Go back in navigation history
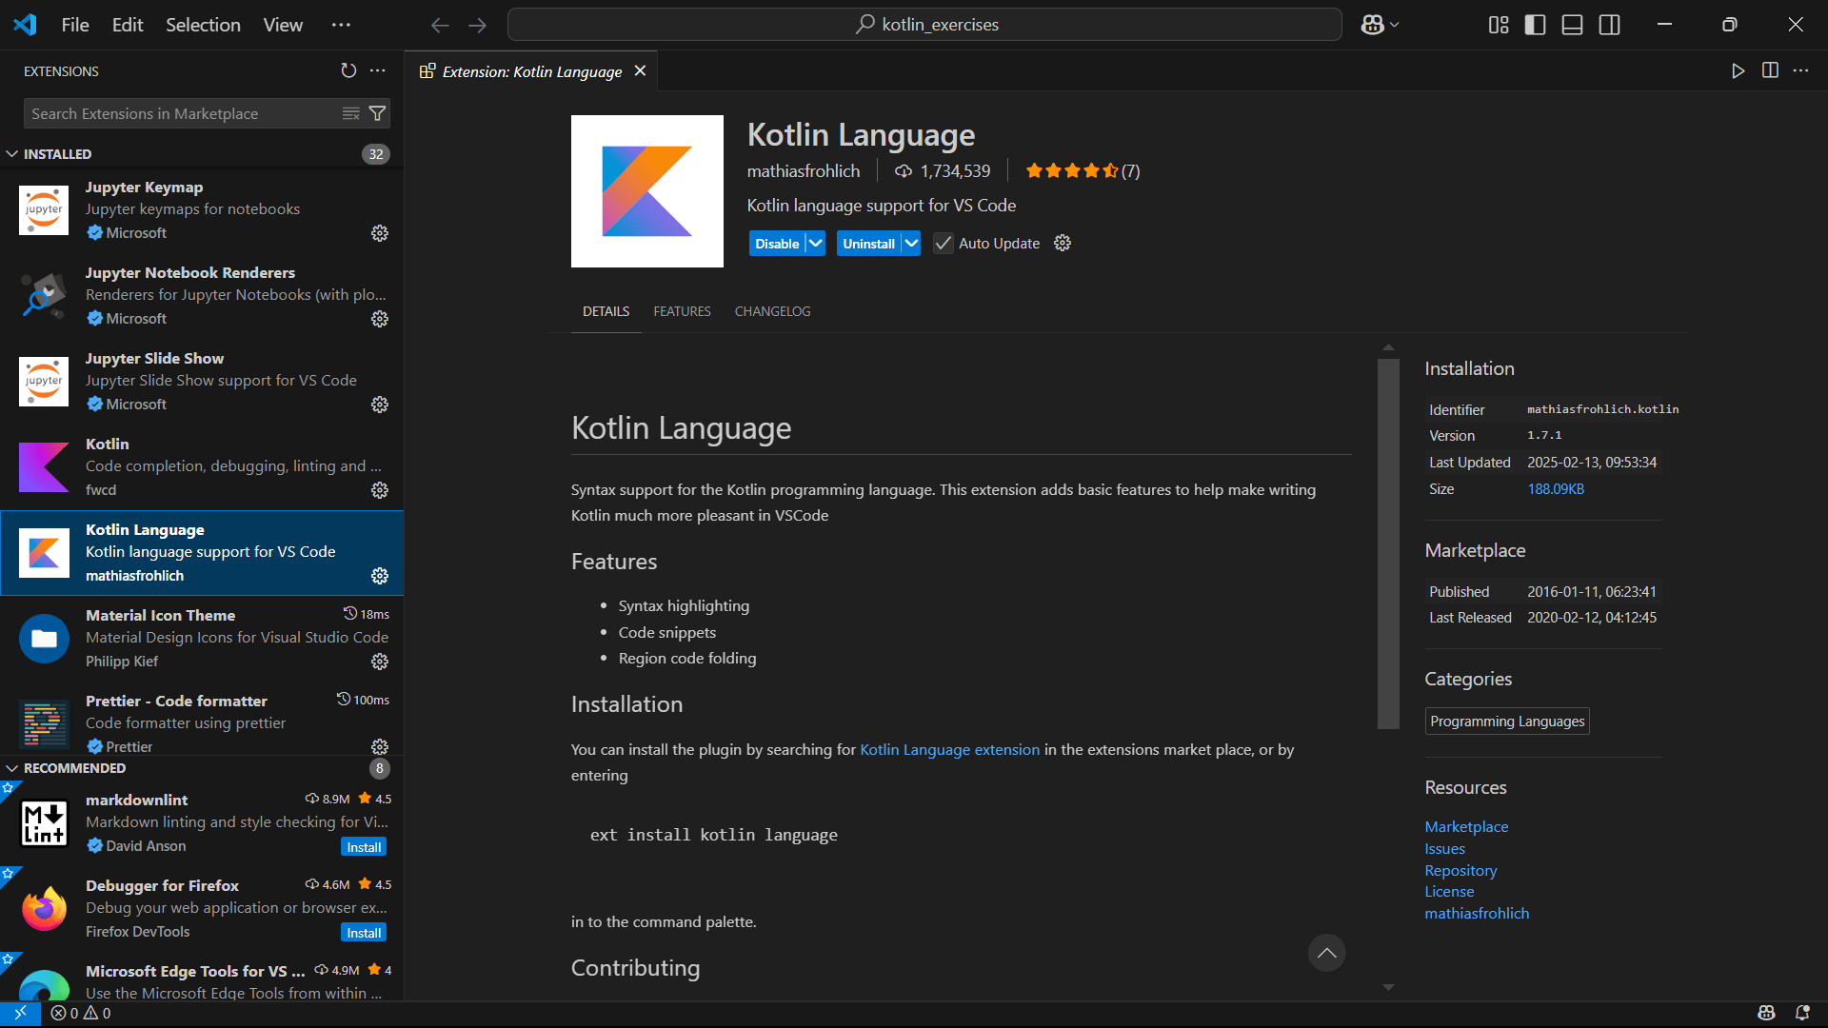Viewport: 1828px width, 1028px height. click(440, 25)
